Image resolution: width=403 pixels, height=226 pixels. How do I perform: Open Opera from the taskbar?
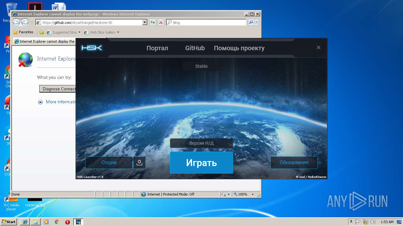point(67,222)
